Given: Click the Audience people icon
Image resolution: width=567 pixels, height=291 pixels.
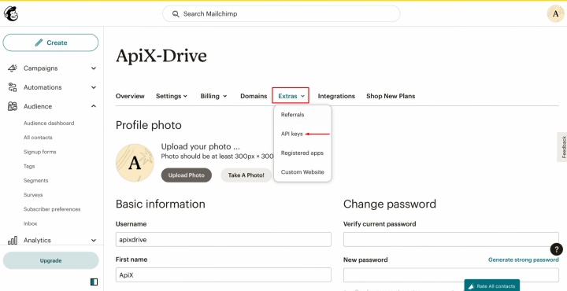Looking at the screenshot, I should pos(13,106).
